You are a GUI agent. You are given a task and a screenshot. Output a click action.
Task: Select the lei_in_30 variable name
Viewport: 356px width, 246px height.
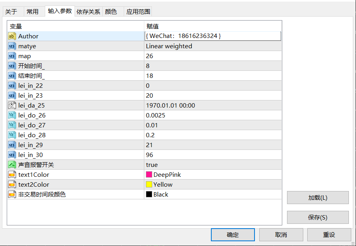point(31,155)
